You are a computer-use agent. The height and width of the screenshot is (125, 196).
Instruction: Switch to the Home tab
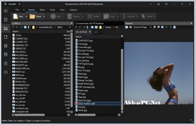(31, 10)
